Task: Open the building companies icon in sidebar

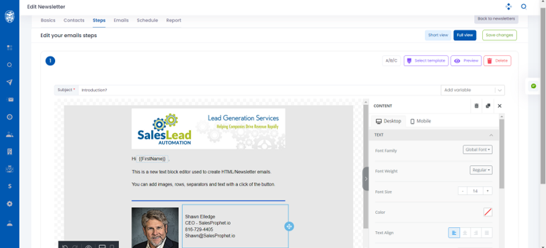Action: (x=9, y=151)
